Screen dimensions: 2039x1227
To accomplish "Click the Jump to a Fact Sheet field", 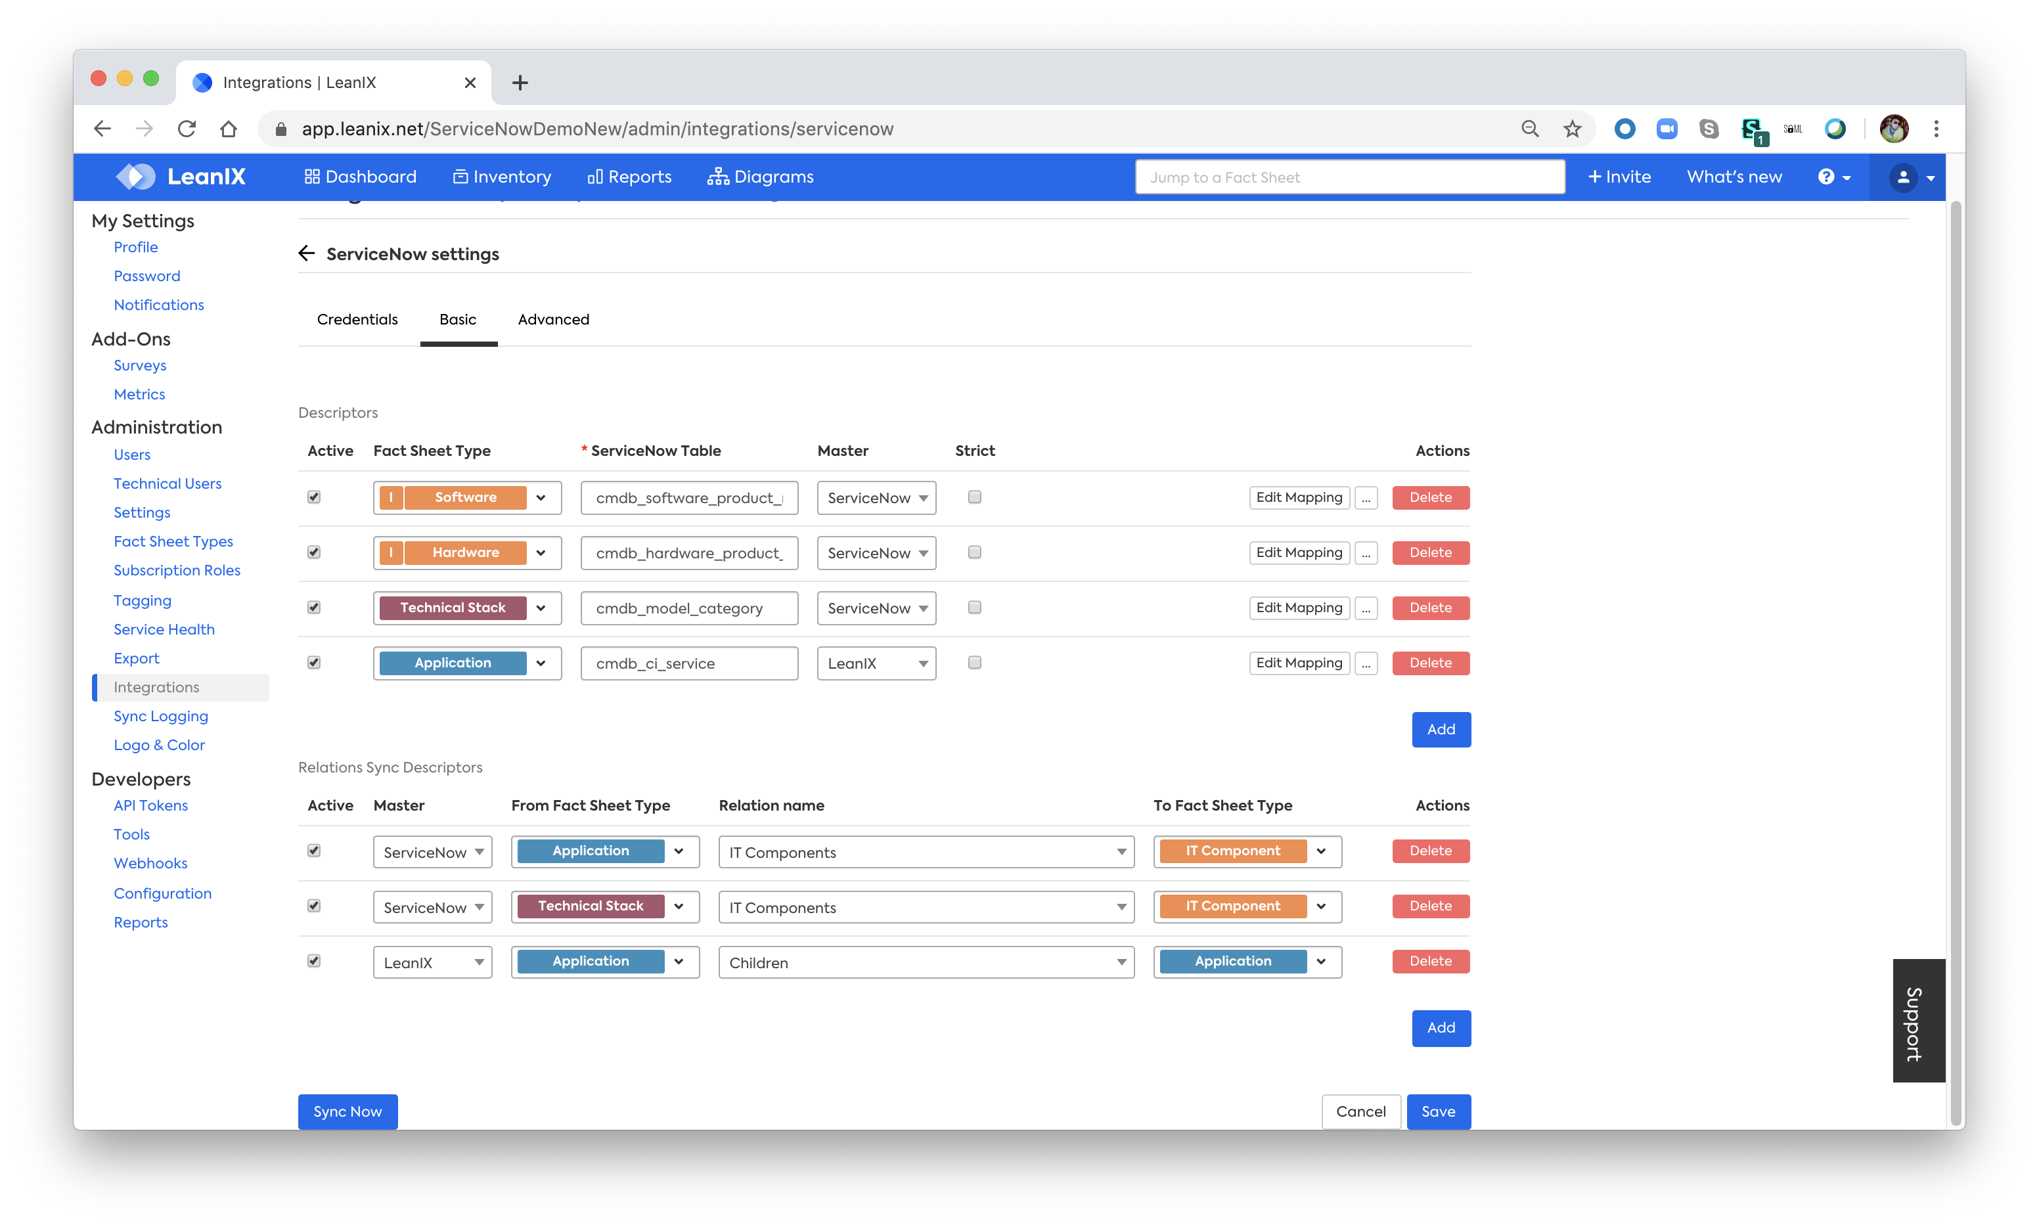I will point(1349,177).
